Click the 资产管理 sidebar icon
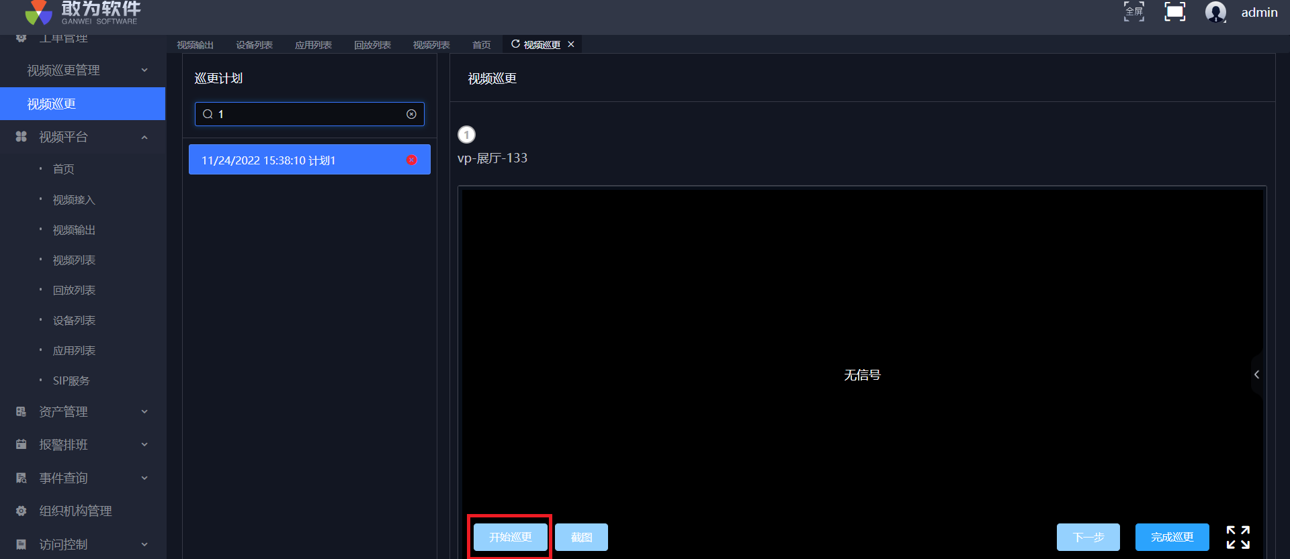1290x559 pixels. (x=21, y=411)
